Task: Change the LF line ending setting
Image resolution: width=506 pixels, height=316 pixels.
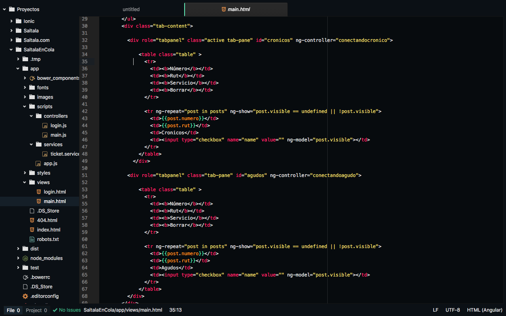Action: (x=436, y=310)
